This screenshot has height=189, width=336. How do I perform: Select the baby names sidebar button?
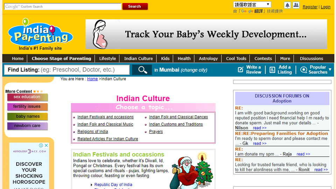[28, 116]
